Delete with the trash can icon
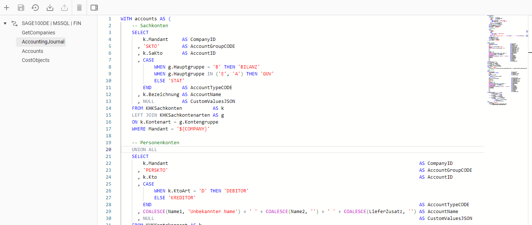 point(79,8)
